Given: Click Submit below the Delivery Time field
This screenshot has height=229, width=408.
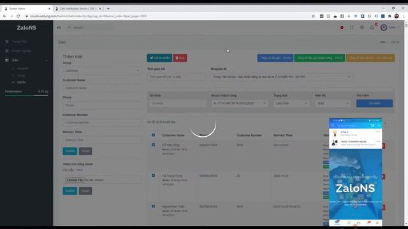Looking at the screenshot, I should (69, 151).
